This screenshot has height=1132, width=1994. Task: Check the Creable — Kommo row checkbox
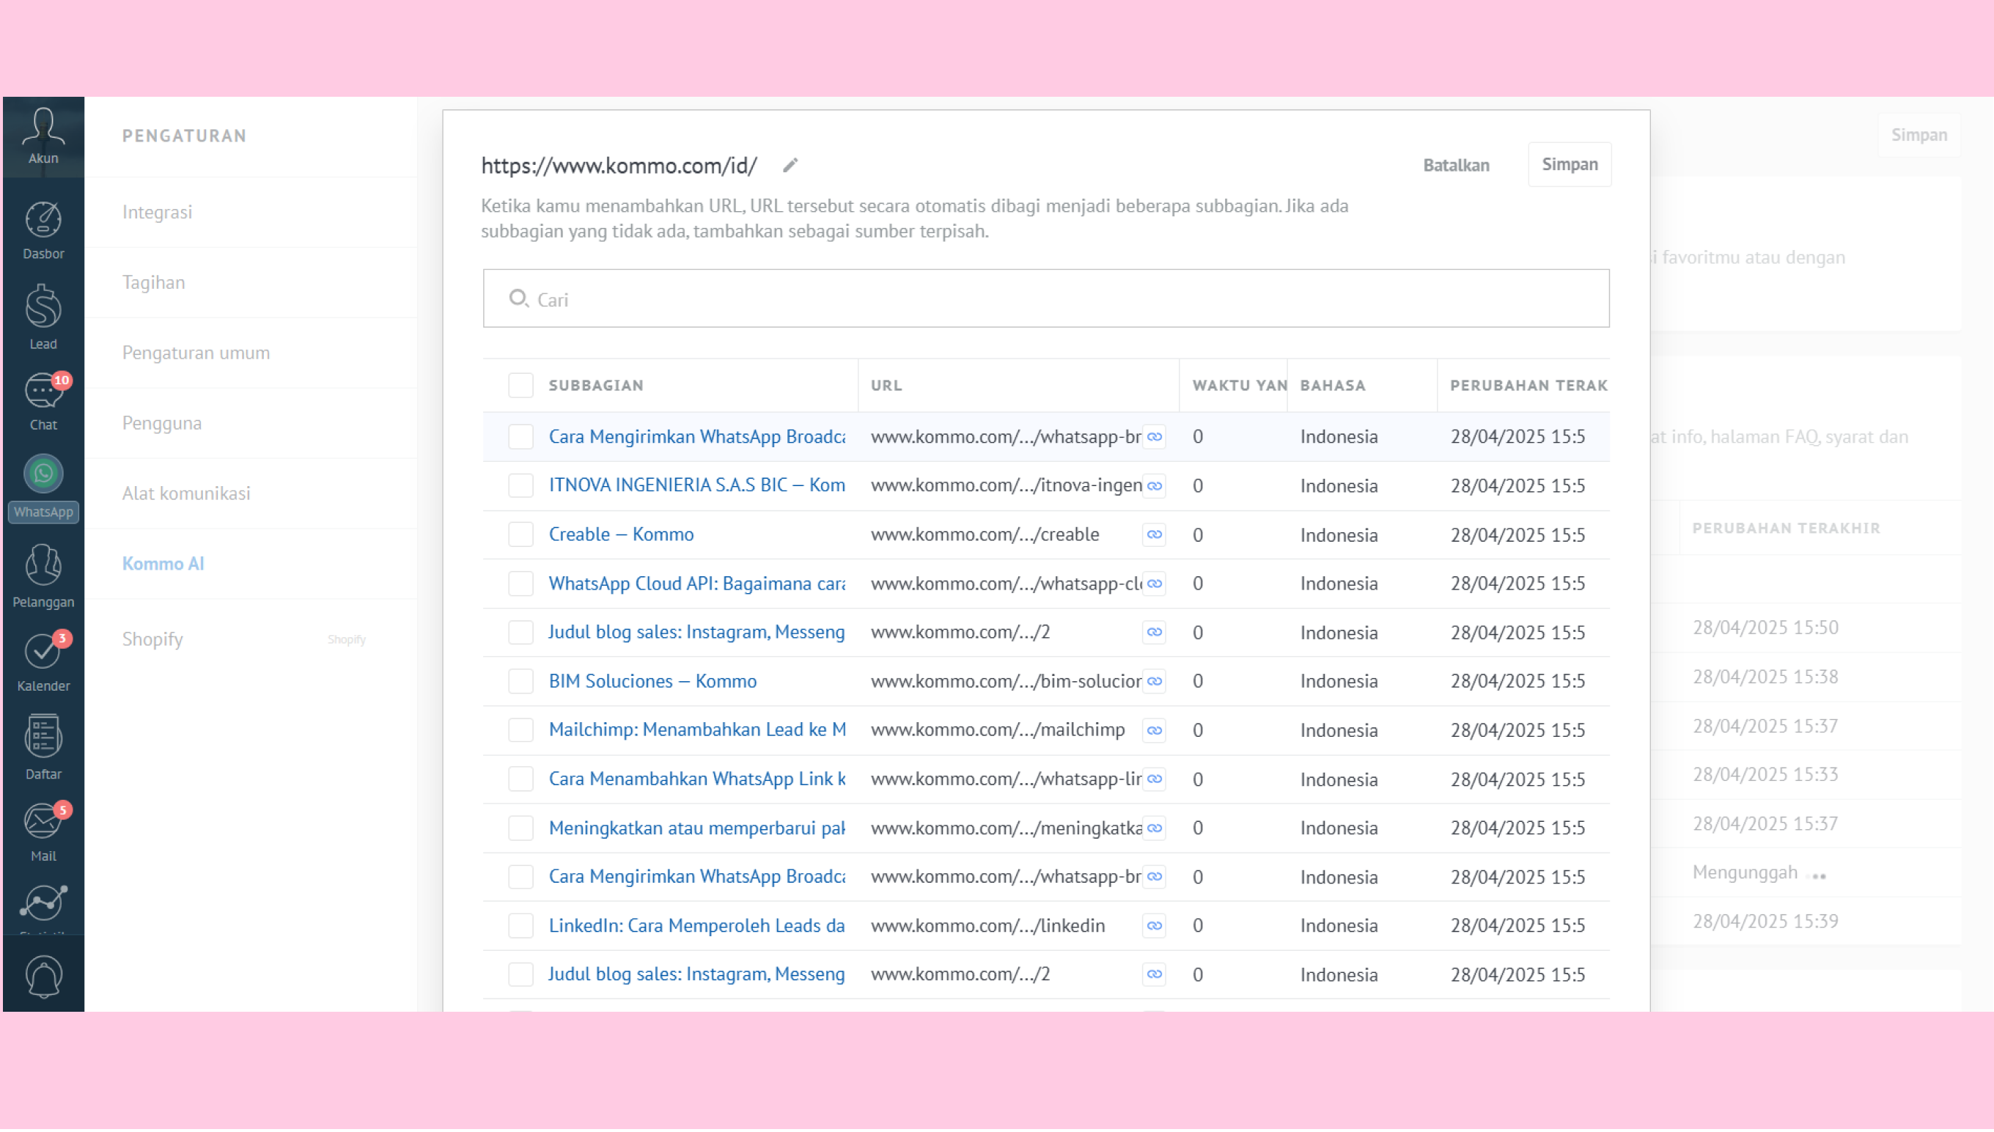(520, 534)
